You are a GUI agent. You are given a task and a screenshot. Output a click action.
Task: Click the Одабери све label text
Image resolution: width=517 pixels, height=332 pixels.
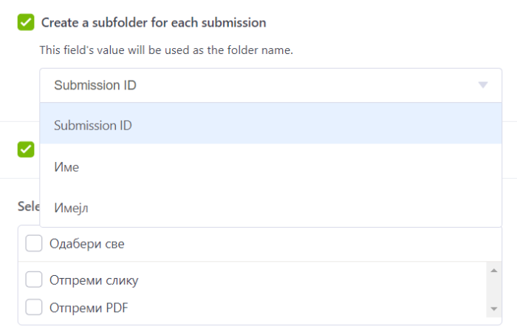click(x=92, y=243)
